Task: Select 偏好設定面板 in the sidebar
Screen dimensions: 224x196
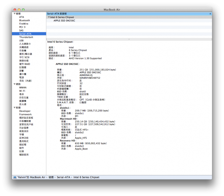Action: click(26, 118)
